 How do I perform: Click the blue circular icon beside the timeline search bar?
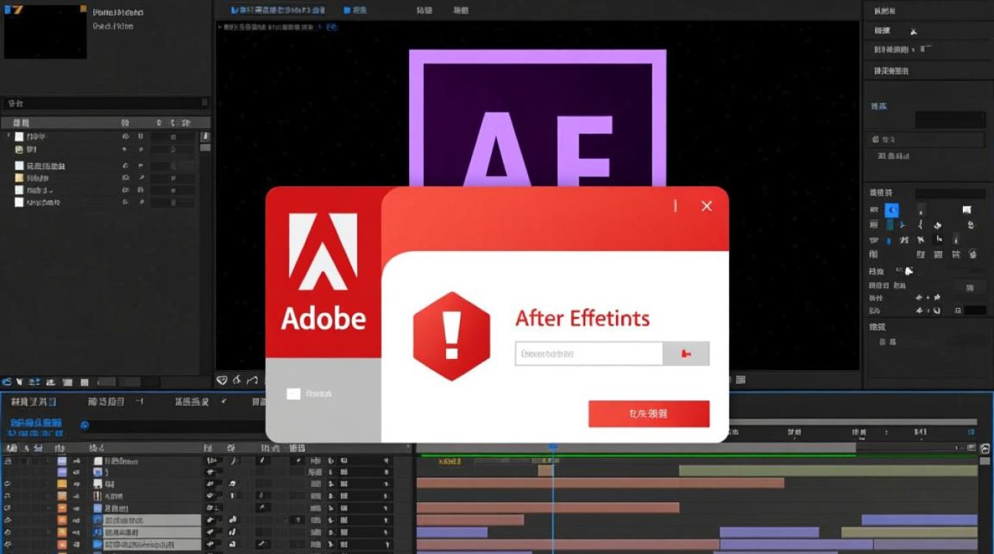[x=84, y=425]
